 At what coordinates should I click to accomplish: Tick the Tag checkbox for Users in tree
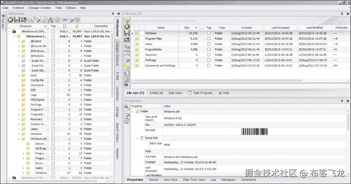pos(53,129)
